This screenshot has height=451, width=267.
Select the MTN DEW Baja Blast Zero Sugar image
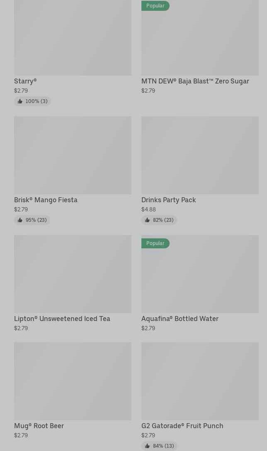[200, 42]
